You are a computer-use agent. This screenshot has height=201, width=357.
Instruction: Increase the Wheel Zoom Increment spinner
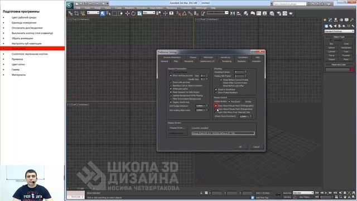click(251, 116)
